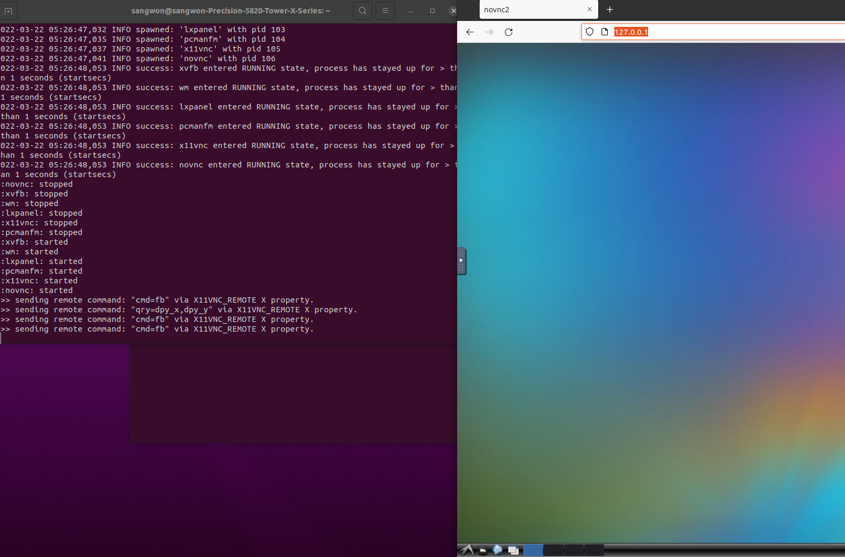The image size is (845, 557).
Task: Open a new terminal tab
Action: (8, 11)
